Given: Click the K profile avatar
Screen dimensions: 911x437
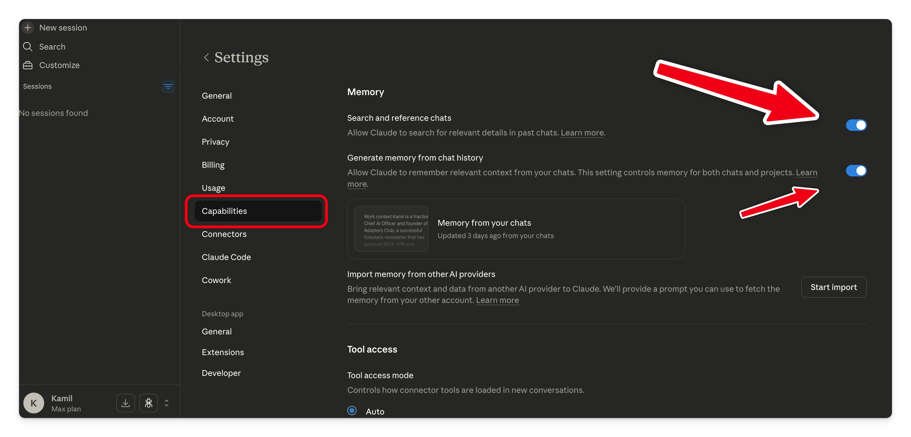Looking at the screenshot, I should 33,403.
